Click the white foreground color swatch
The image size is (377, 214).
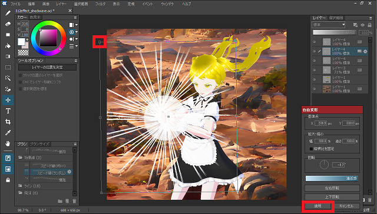[x=21, y=42]
